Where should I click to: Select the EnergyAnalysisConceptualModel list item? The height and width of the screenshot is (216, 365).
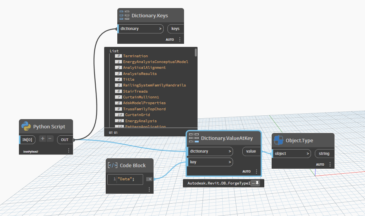point(155,61)
